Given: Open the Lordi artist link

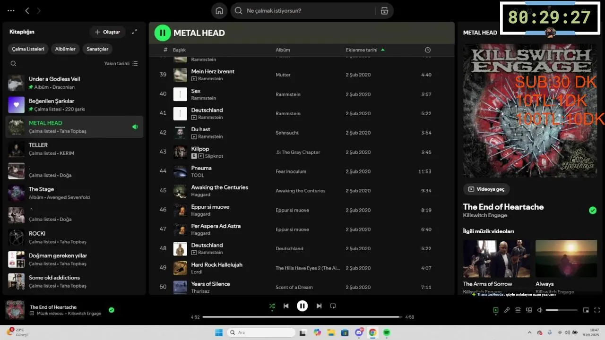Looking at the screenshot, I should point(197,272).
